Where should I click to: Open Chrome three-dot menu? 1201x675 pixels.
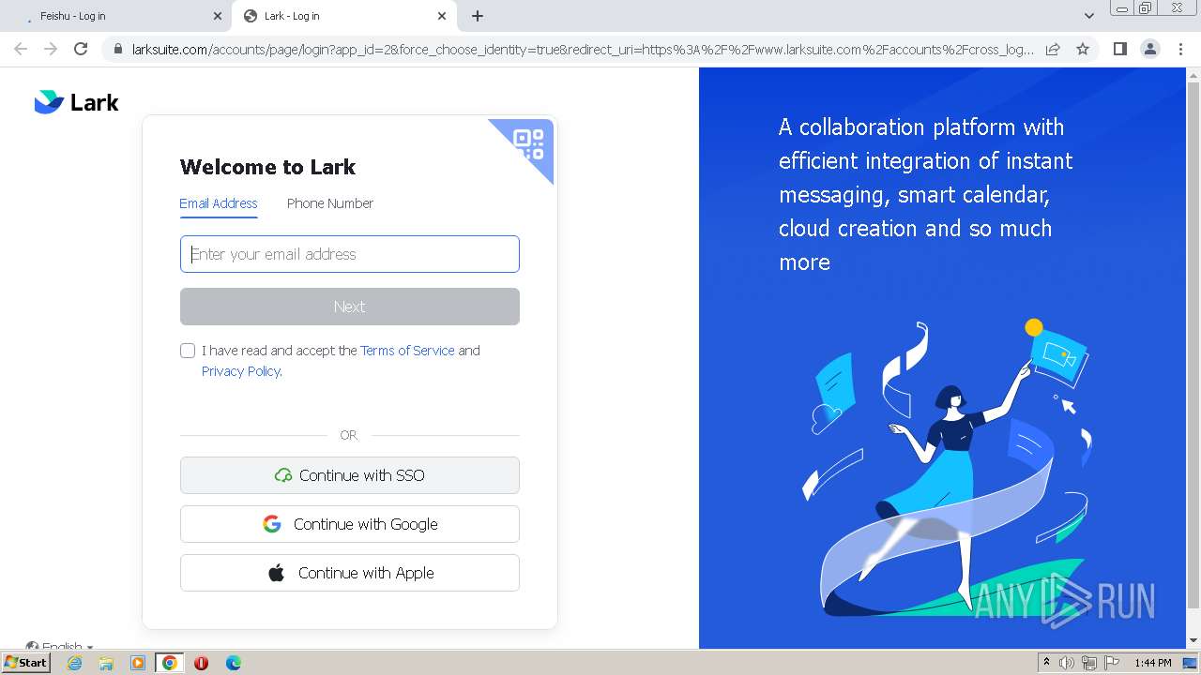pos(1179,49)
